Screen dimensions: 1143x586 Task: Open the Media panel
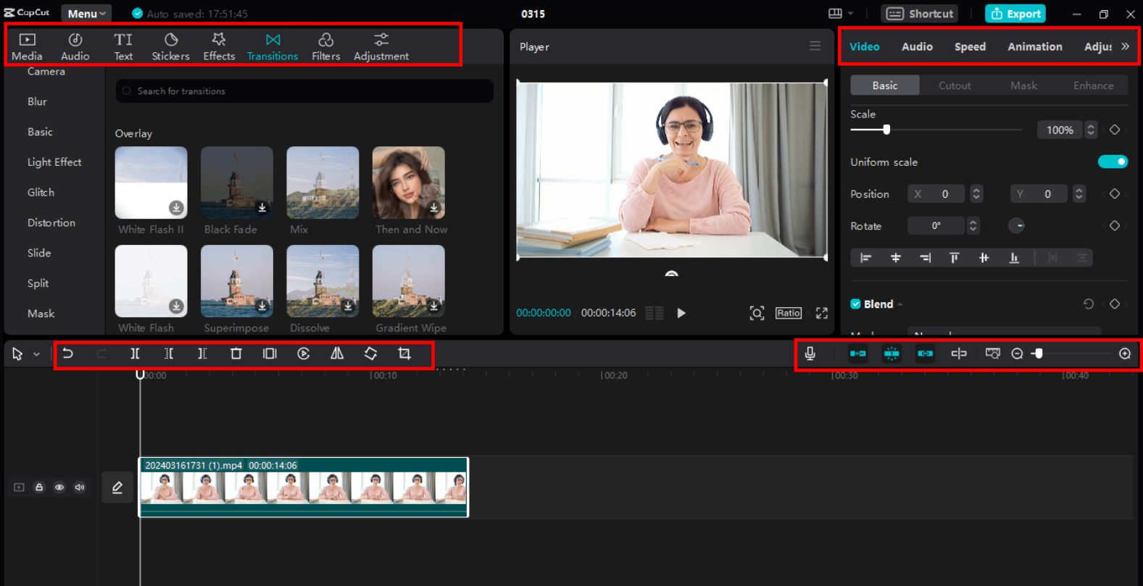point(27,46)
